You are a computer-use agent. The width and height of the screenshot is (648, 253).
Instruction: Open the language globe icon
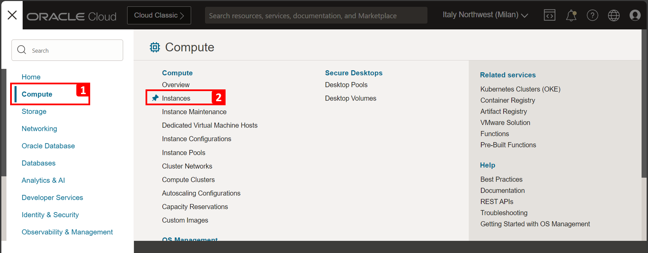click(614, 15)
